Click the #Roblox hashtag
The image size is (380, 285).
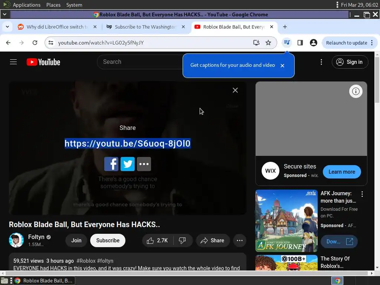(86, 261)
